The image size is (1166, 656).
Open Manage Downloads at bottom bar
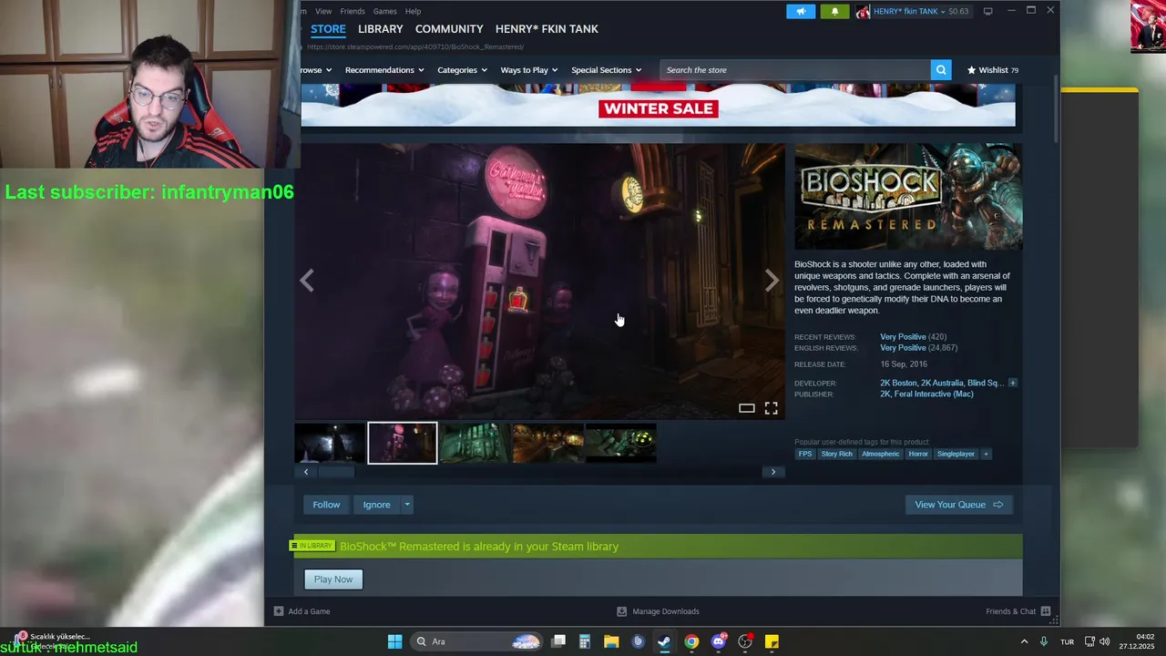tap(658, 611)
